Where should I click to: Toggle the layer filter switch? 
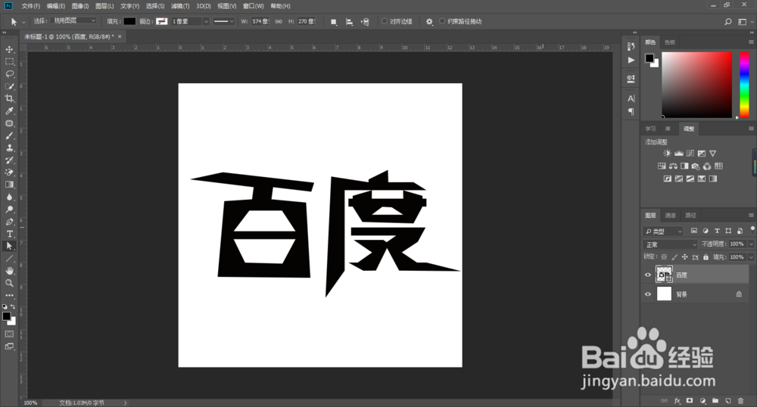[752, 230]
